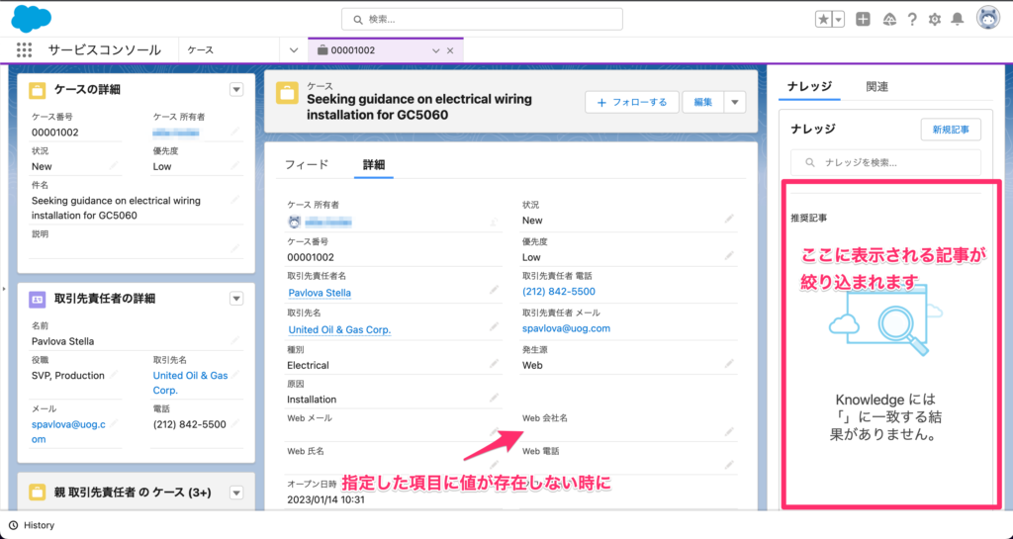Open the ケースの詳細 card menu arrow
The width and height of the screenshot is (1013, 539).
click(236, 90)
